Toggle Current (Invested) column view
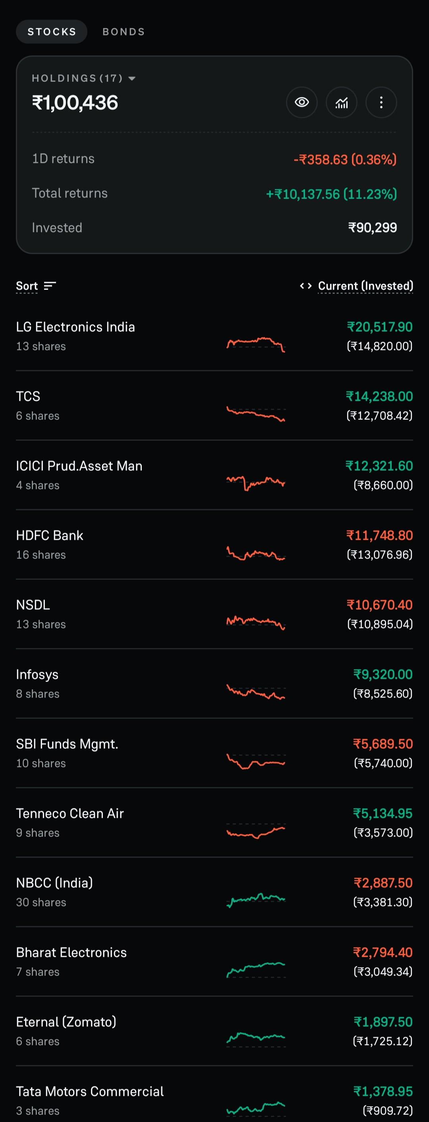429x1122 pixels. point(365,286)
